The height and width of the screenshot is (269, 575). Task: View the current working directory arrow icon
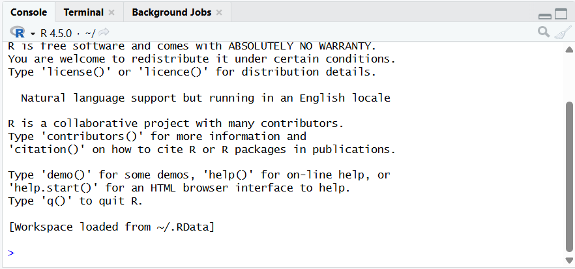[x=104, y=32]
